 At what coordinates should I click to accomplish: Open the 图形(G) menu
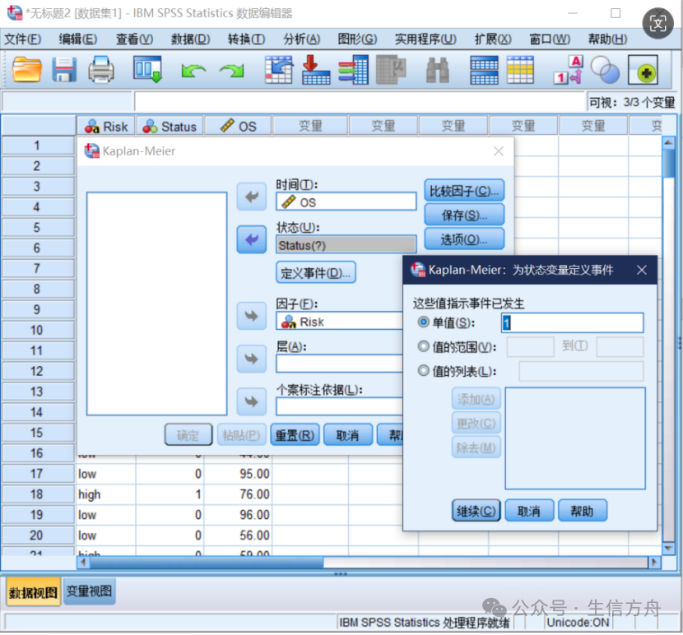357,39
